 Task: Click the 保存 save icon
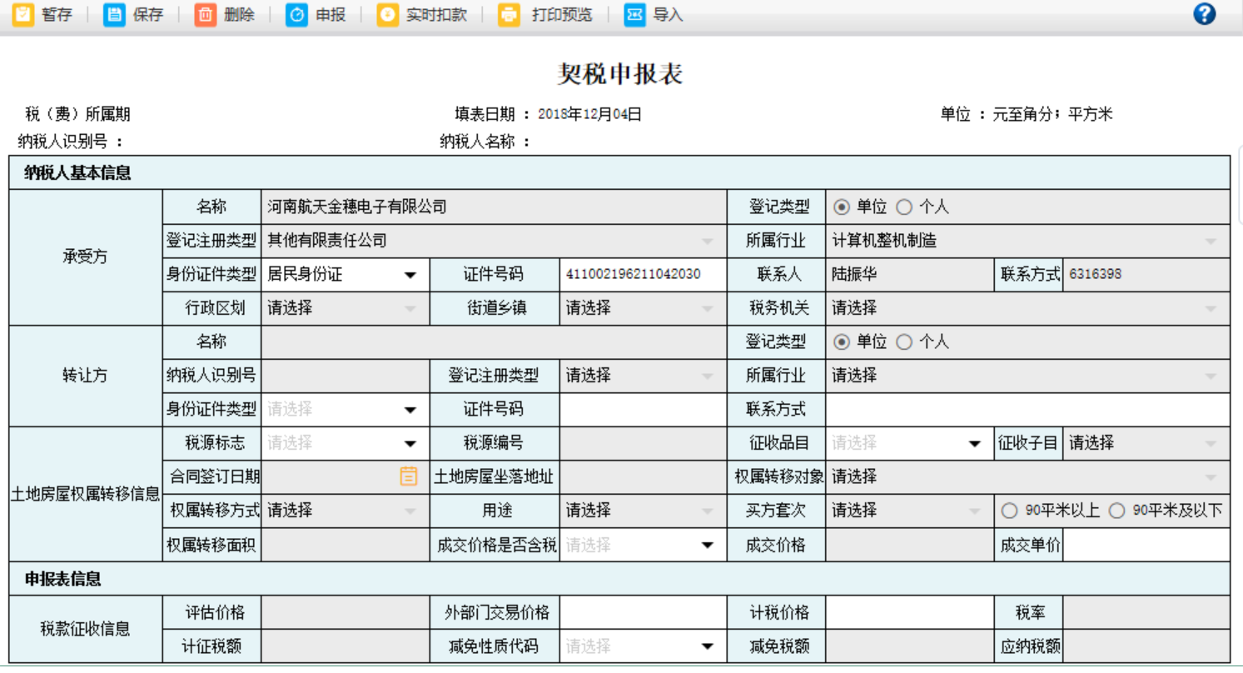(x=113, y=14)
